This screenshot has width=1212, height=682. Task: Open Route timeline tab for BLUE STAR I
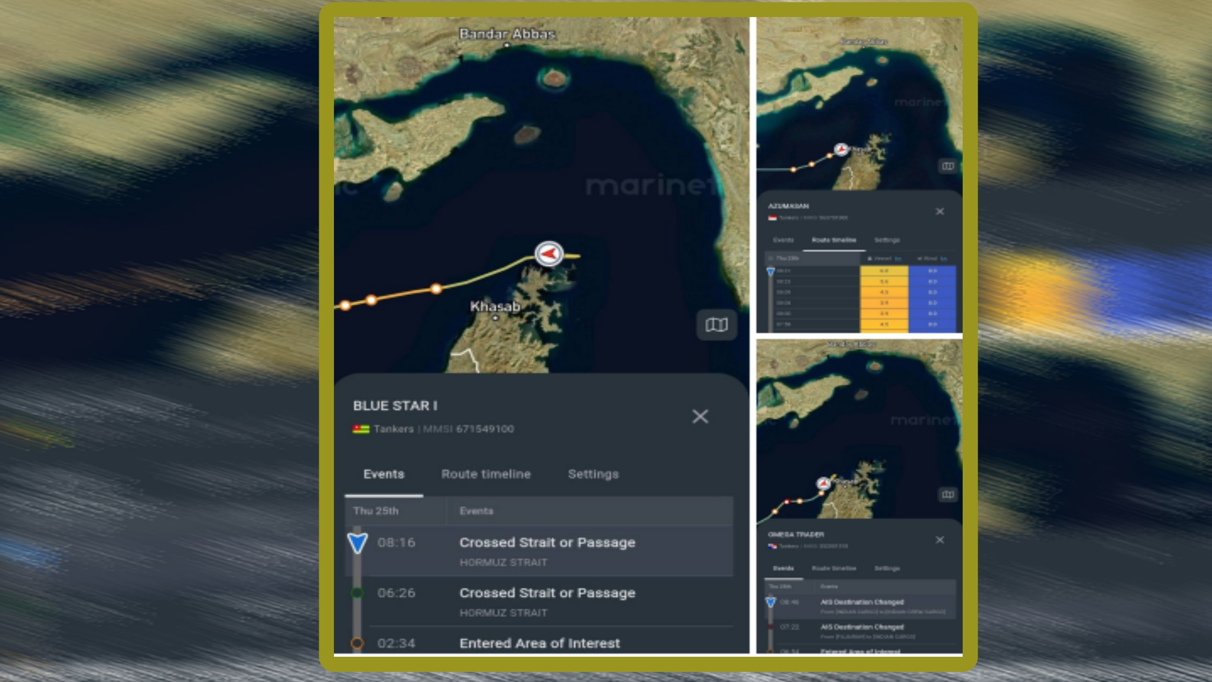[x=486, y=474]
